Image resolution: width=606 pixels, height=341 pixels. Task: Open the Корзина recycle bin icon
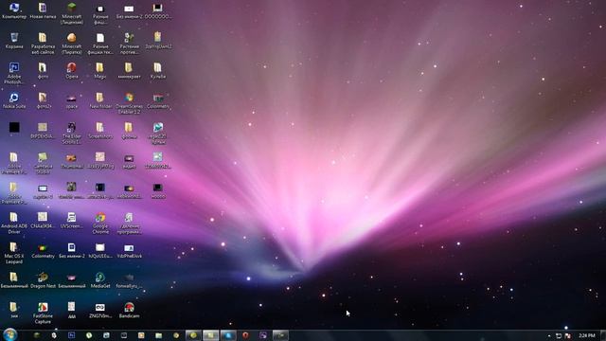point(14,41)
